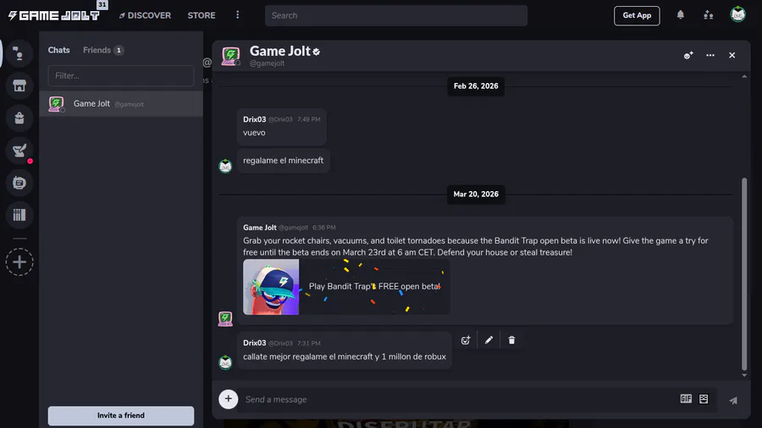This screenshot has height=428, width=762.
Task: Add reaction to the robux message
Action: tap(466, 340)
